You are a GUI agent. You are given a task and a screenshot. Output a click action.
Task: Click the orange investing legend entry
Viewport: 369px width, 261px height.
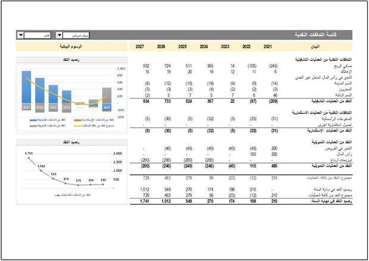tap(94, 120)
